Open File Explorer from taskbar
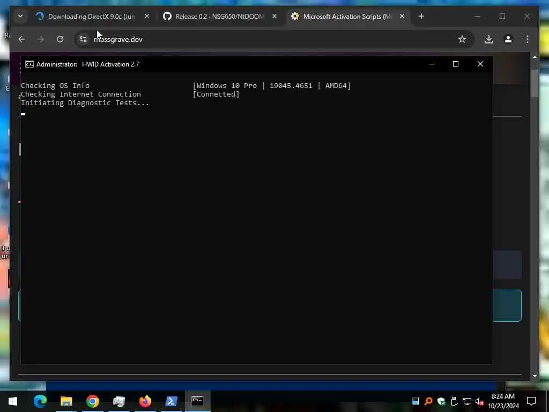 pyautogui.click(x=66, y=401)
